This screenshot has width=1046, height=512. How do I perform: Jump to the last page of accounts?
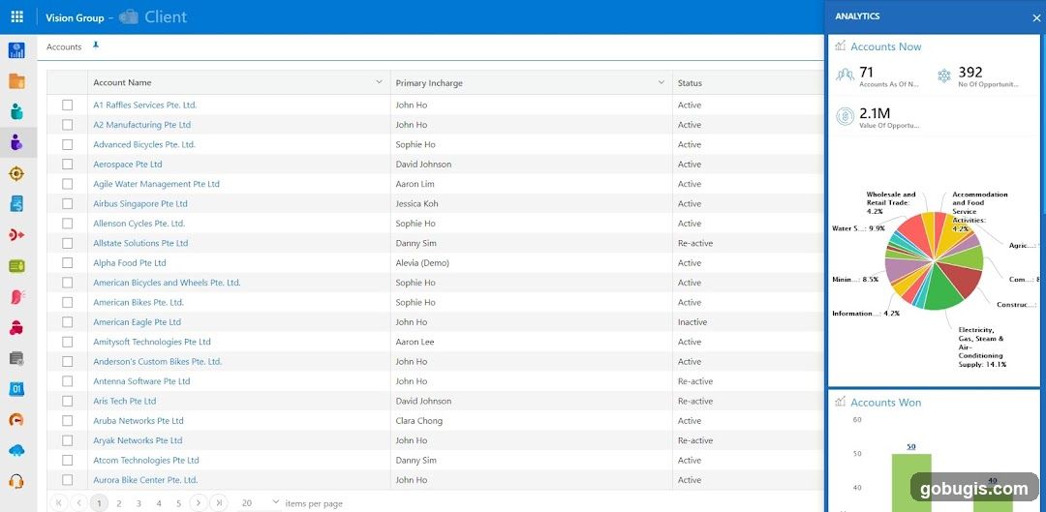(219, 502)
